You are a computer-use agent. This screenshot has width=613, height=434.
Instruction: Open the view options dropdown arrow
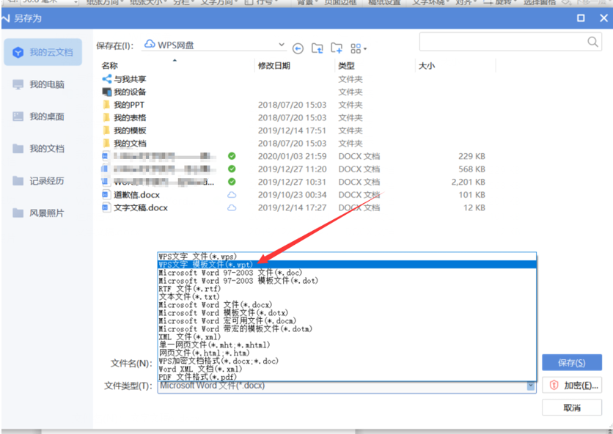365,49
